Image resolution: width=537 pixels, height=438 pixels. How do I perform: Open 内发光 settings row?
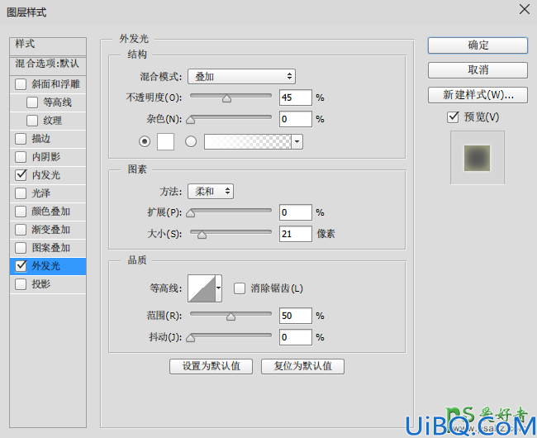coord(48,175)
